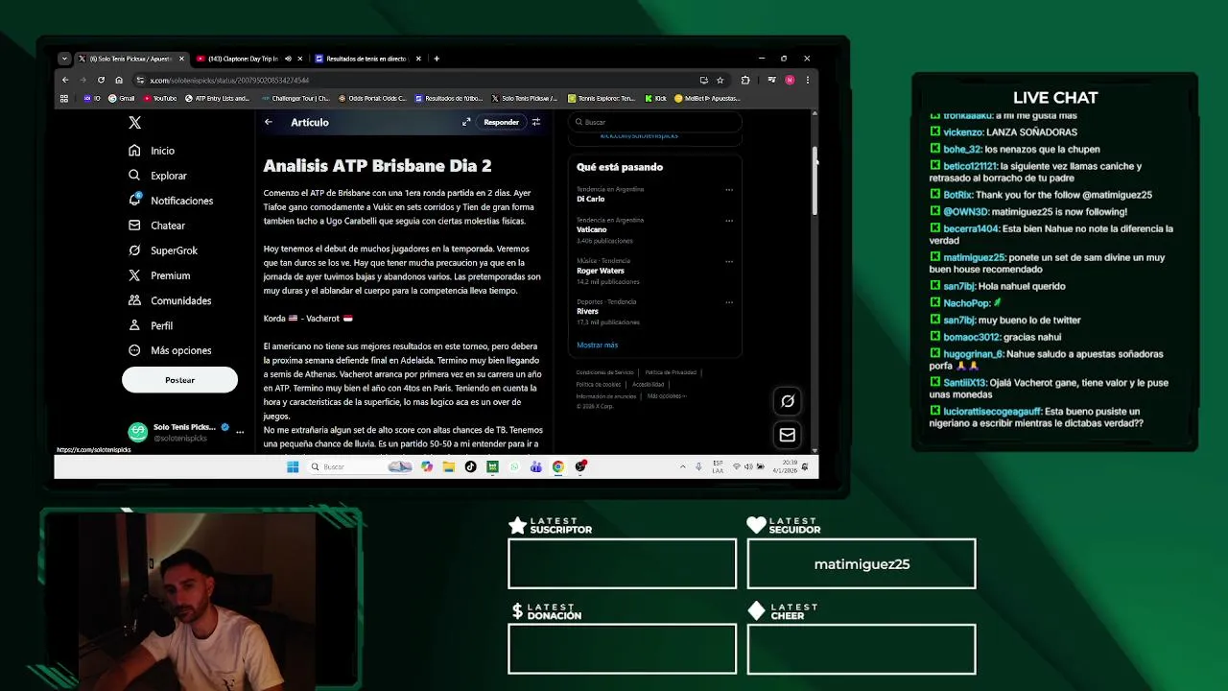Open the Chrome extensions puzzle icon
This screenshot has width=1228, height=691.
pos(745,80)
